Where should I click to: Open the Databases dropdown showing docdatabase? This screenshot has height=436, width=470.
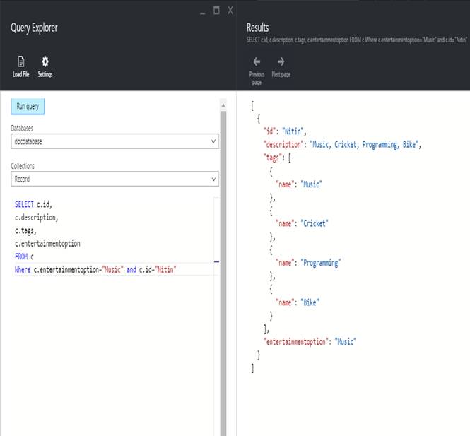click(x=113, y=142)
